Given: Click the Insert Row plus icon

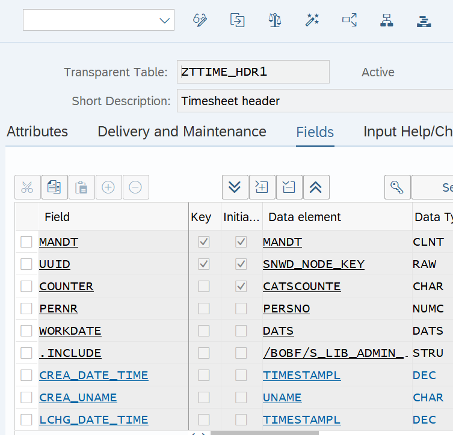Looking at the screenshot, I should [108, 187].
